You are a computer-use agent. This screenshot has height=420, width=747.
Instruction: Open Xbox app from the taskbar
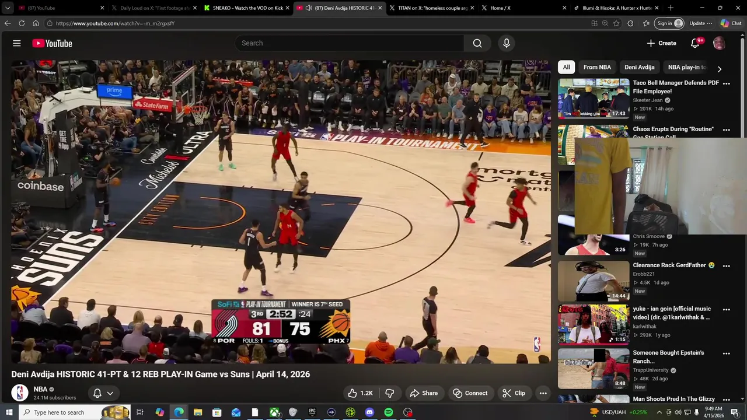274,412
